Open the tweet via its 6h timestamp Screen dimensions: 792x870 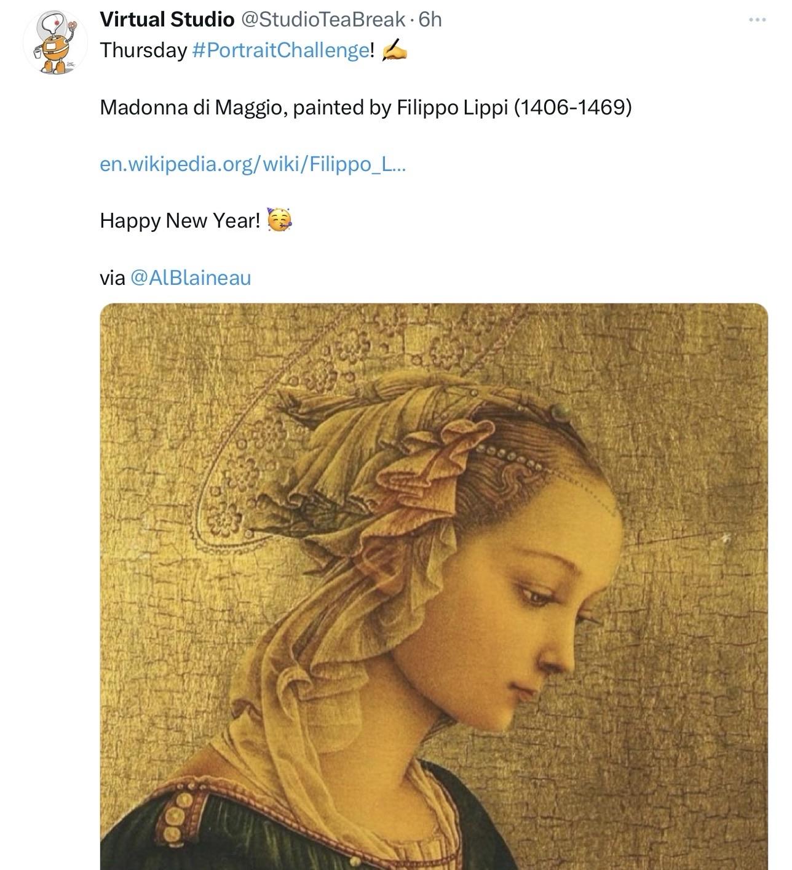pyautogui.click(x=430, y=20)
